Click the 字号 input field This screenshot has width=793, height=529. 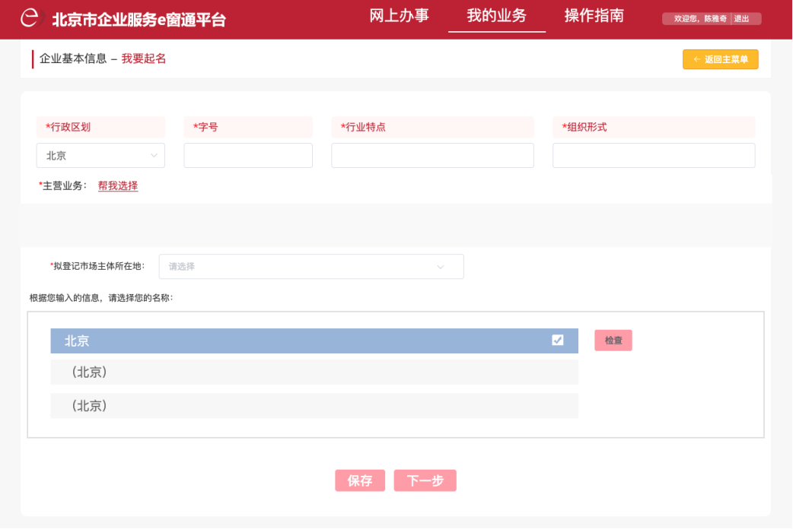click(x=248, y=156)
